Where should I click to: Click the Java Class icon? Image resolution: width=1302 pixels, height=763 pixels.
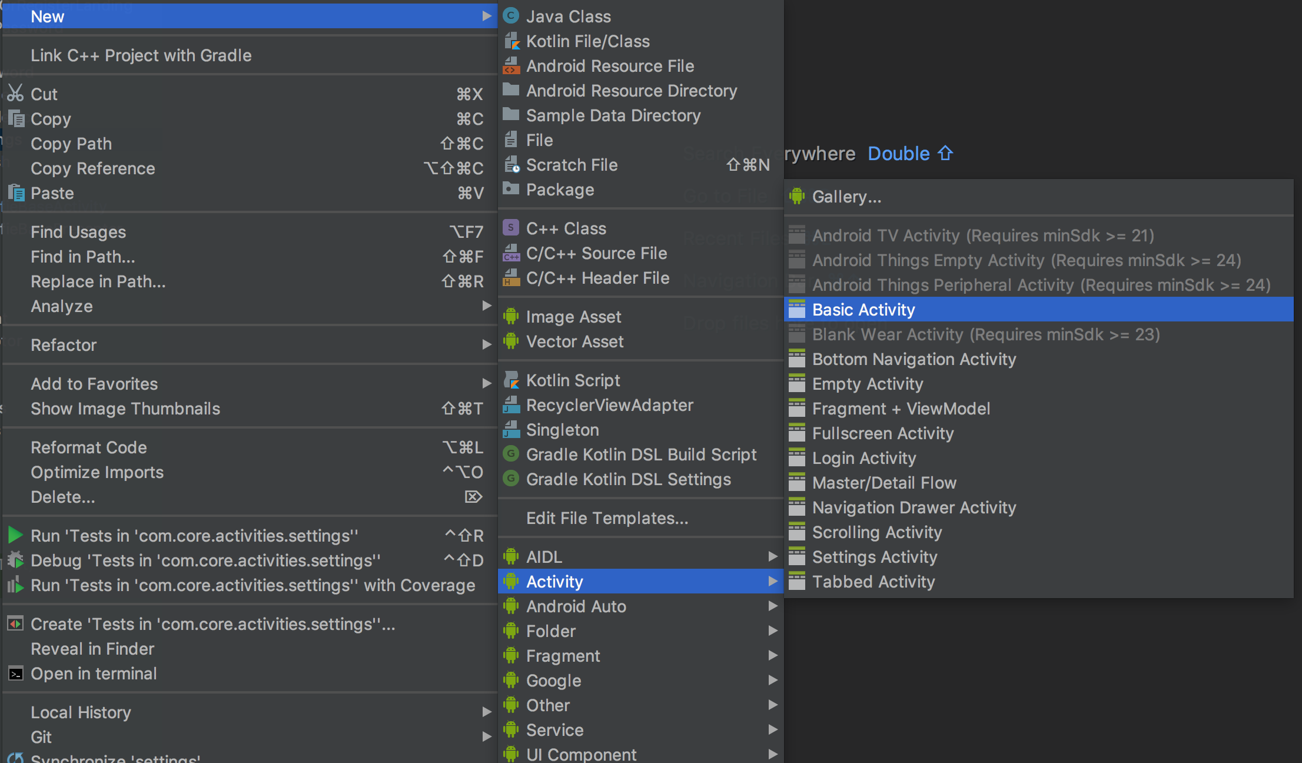pos(511,16)
